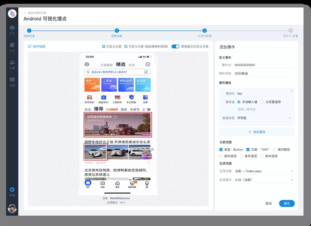The width and height of the screenshot is (311, 226).
Task: Click the scan icon in phone search bar
Action: 146,72
